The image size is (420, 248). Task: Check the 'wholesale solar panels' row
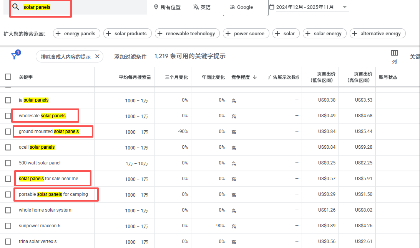[x=8, y=116]
